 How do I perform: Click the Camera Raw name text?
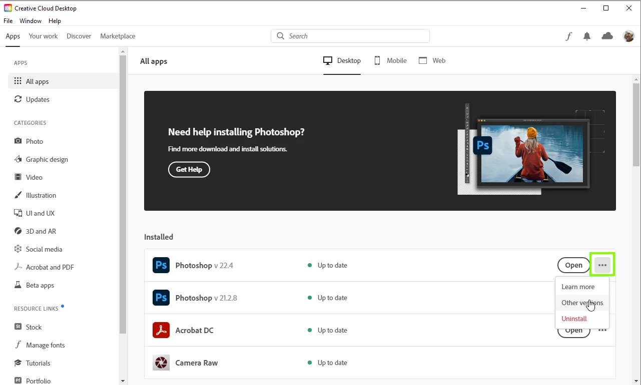(197, 363)
